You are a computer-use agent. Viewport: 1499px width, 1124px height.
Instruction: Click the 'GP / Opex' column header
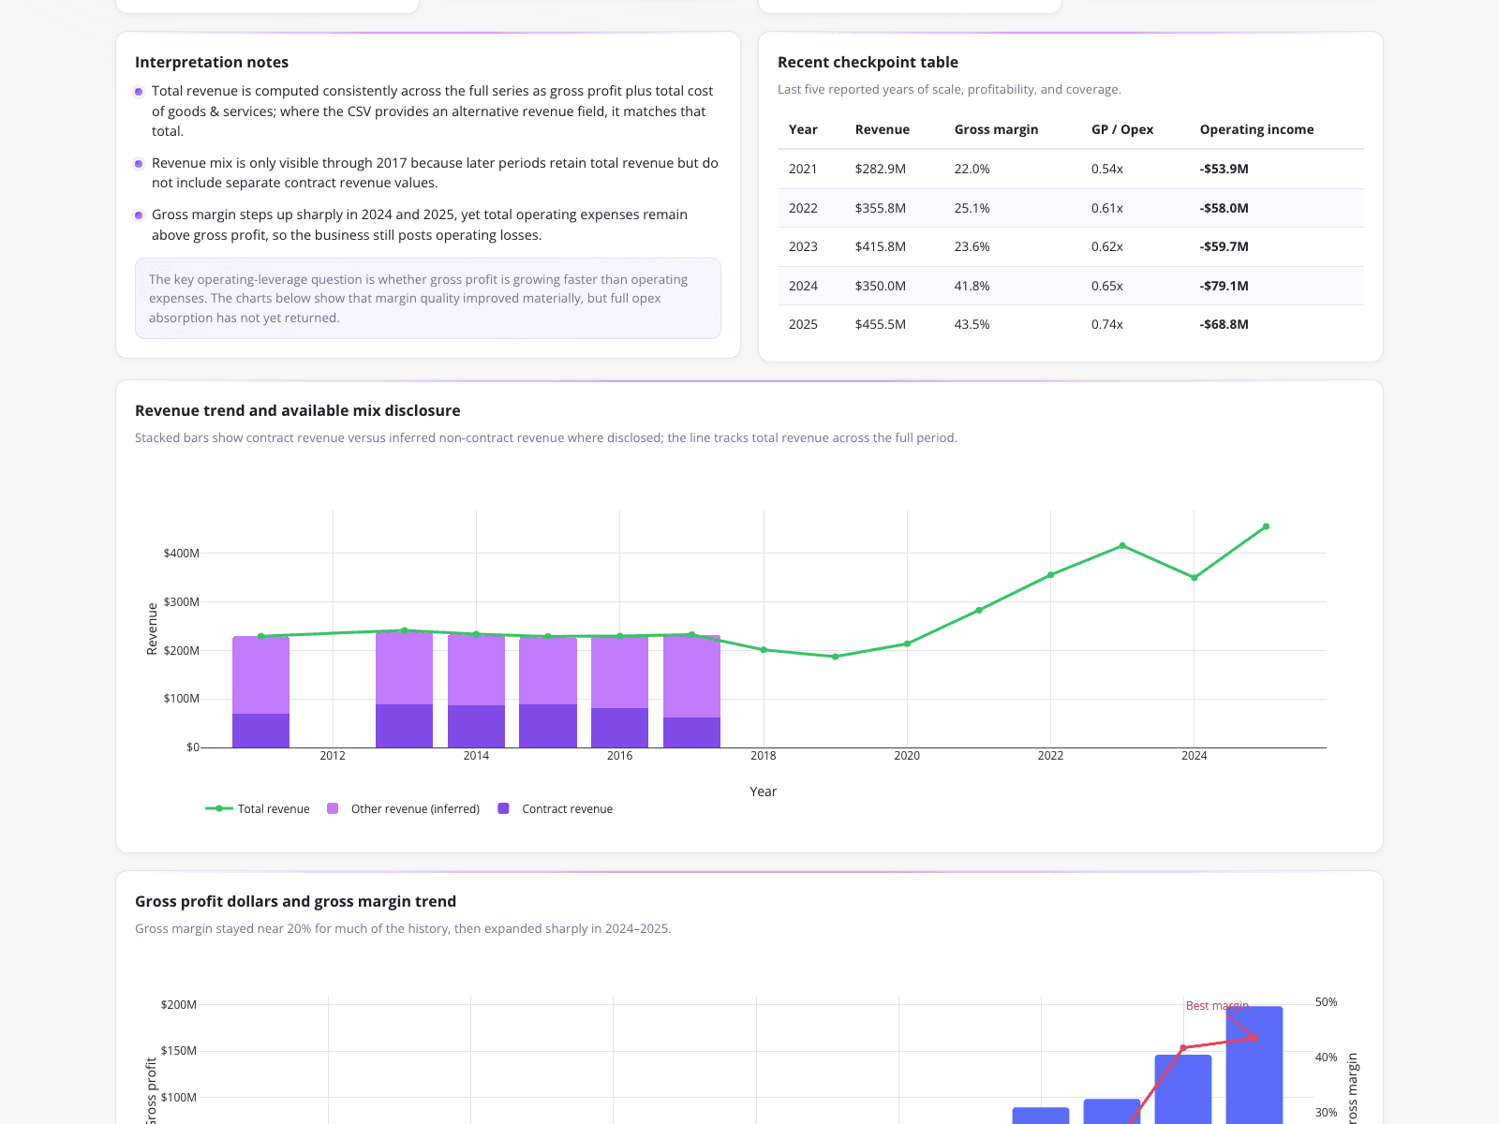click(x=1122, y=129)
